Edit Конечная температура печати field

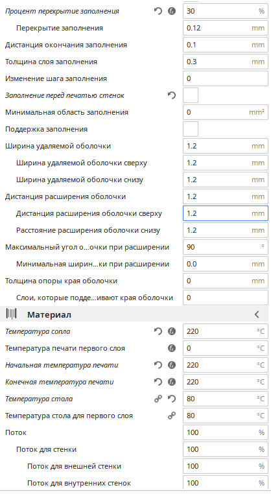click(x=226, y=382)
